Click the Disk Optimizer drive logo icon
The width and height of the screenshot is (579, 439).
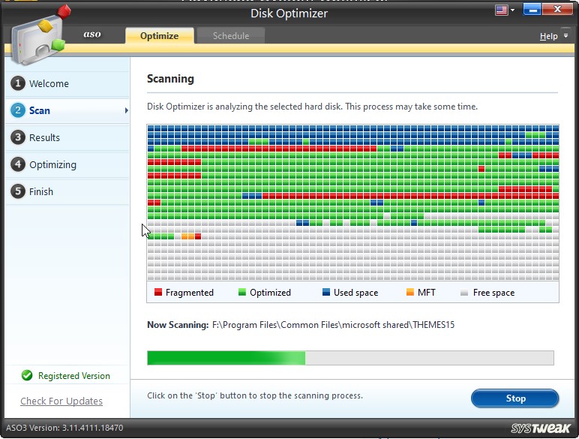click(x=40, y=36)
